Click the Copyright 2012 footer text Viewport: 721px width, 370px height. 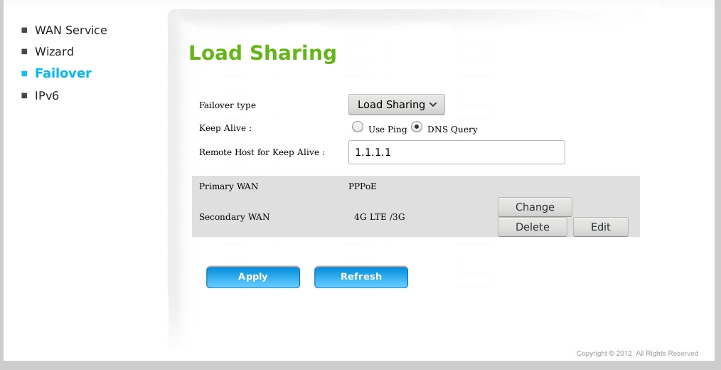coord(637,354)
